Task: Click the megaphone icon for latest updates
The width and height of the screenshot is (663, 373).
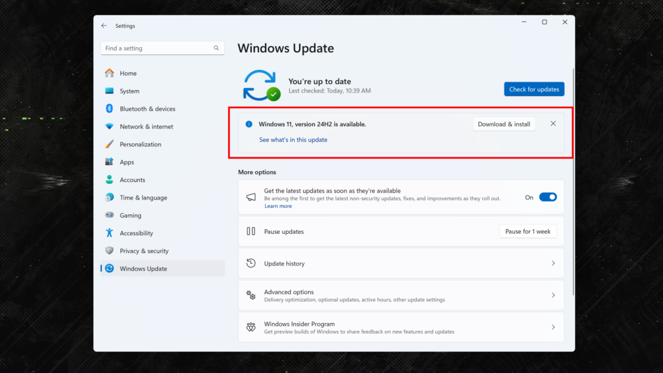Action: click(251, 197)
